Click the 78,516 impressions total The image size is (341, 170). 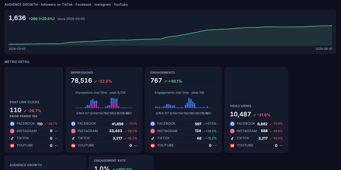[81, 80]
